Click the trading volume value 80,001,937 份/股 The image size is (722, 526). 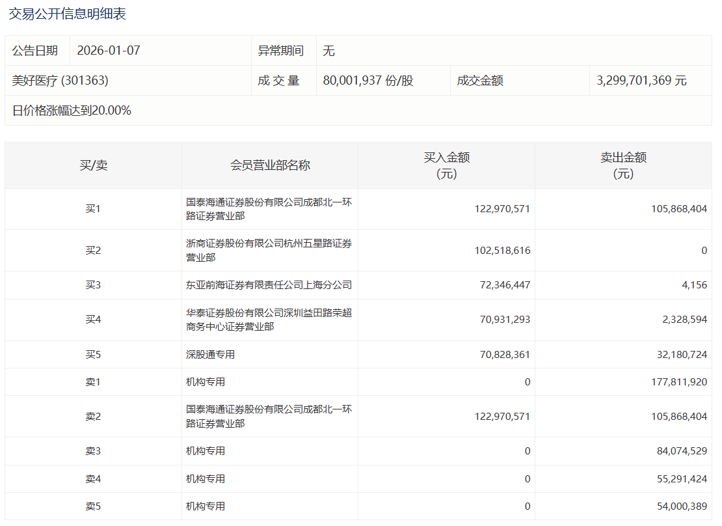click(x=368, y=81)
